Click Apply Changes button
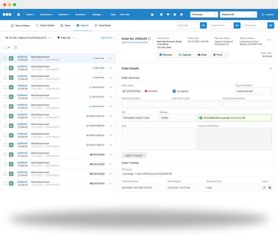The image size is (278, 237). [x=134, y=155]
